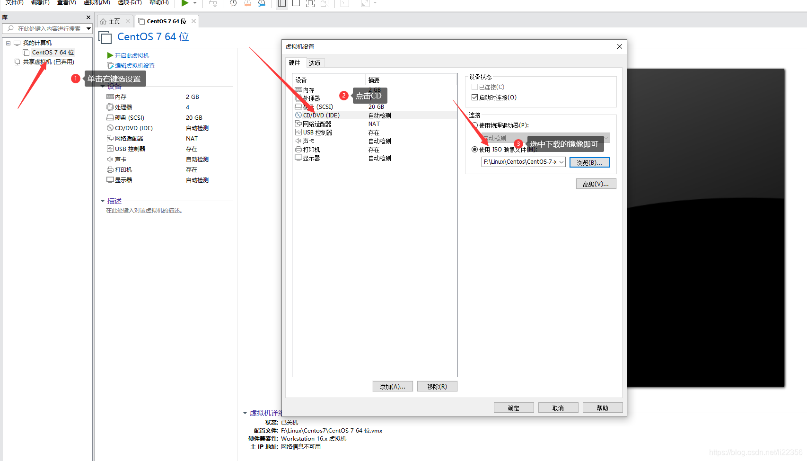The image size is (807, 461).
Task: Click the take snapshot clock icon
Action: [233, 3]
